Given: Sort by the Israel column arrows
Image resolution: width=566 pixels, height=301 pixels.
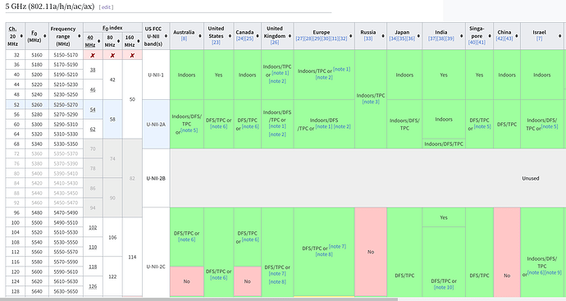Looking at the screenshot, I should coord(560,36).
